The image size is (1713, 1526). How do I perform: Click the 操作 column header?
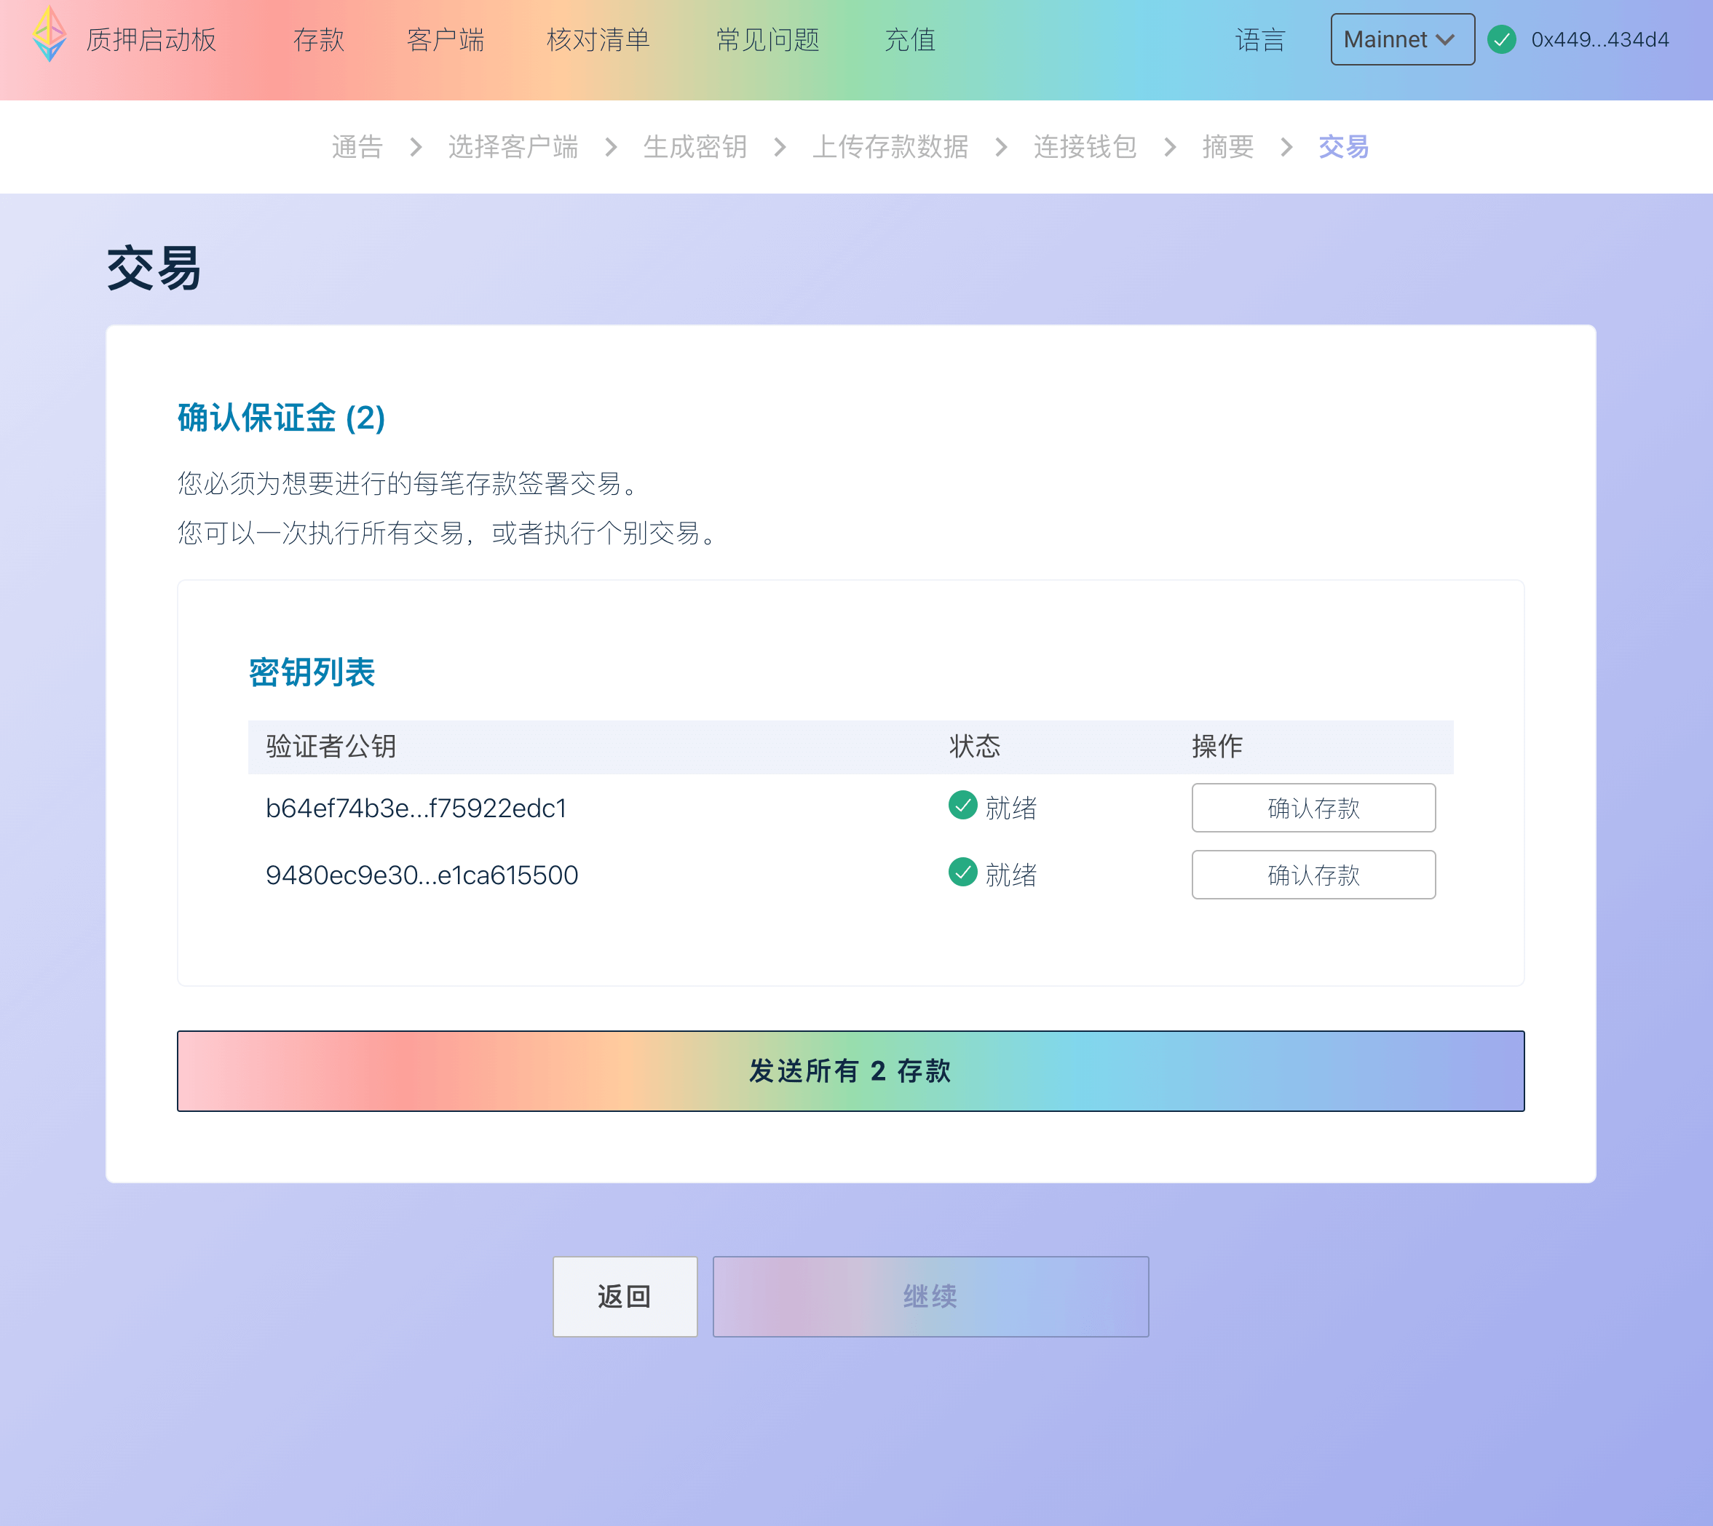pos(1217,746)
